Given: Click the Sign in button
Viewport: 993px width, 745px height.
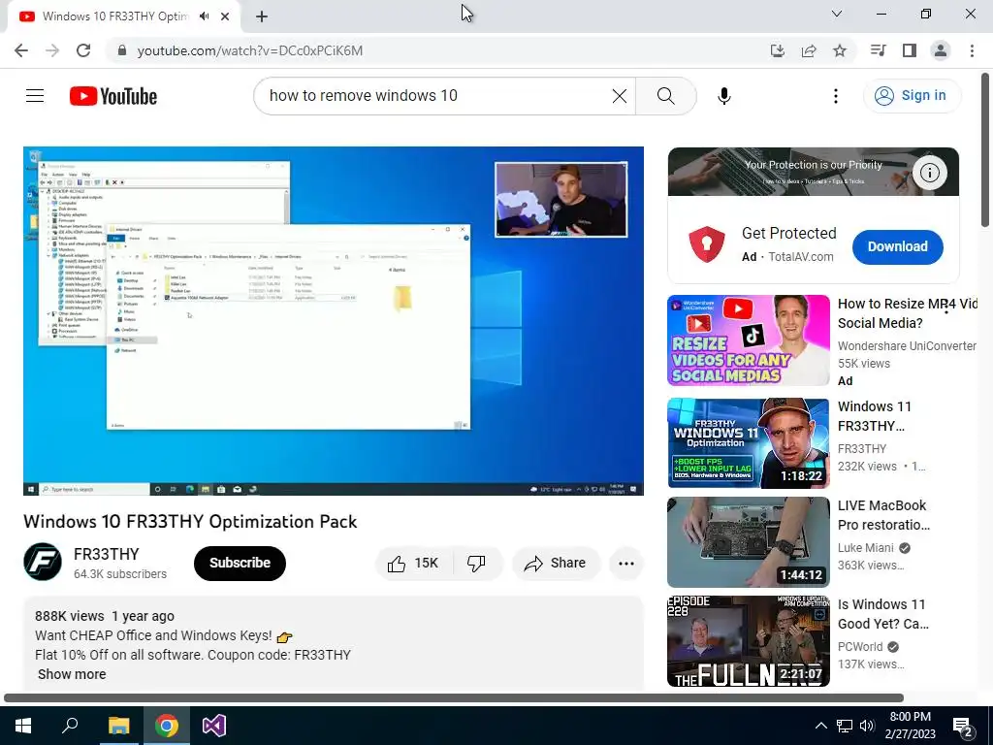Looking at the screenshot, I should pos(912,96).
